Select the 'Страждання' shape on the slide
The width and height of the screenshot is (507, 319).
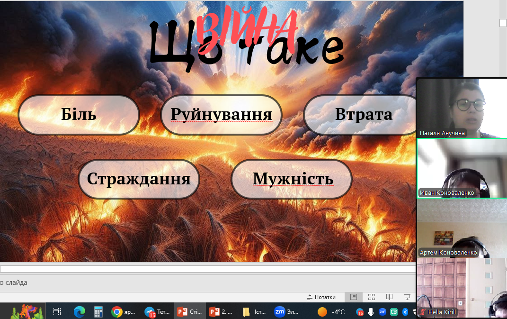pyautogui.click(x=139, y=179)
